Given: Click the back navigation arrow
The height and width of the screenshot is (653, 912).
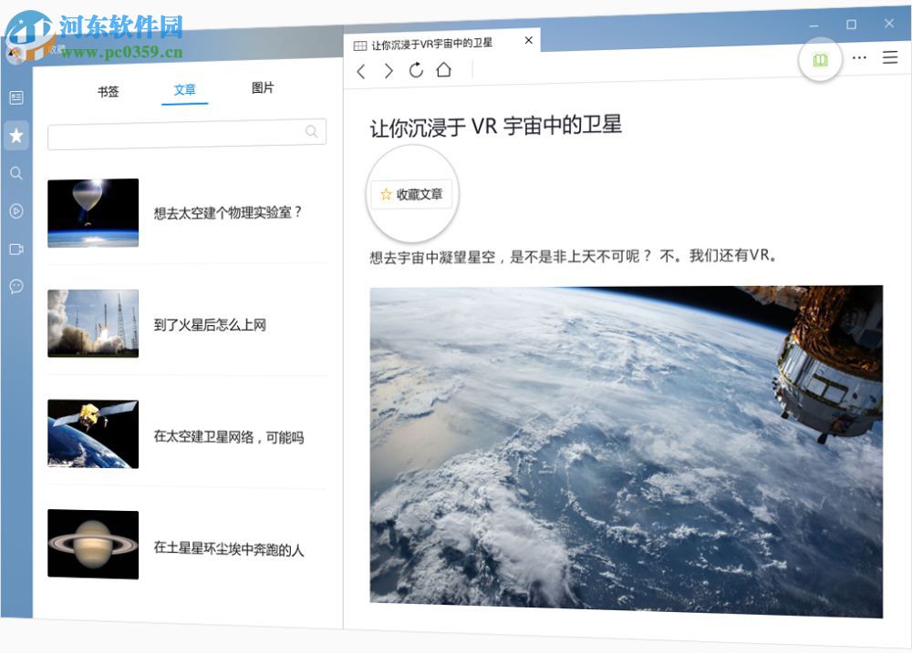Looking at the screenshot, I should tap(361, 70).
